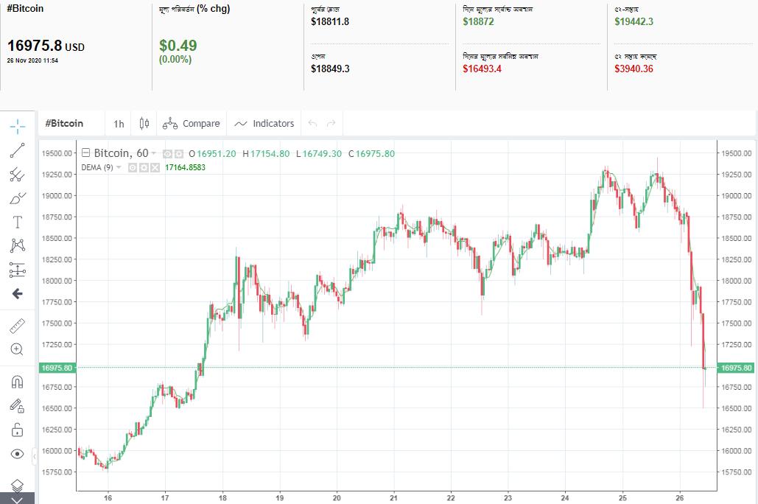Image resolution: width=758 pixels, height=504 pixels.
Task: Open the pitchfork drawing tools
Action: click(18, 174)
